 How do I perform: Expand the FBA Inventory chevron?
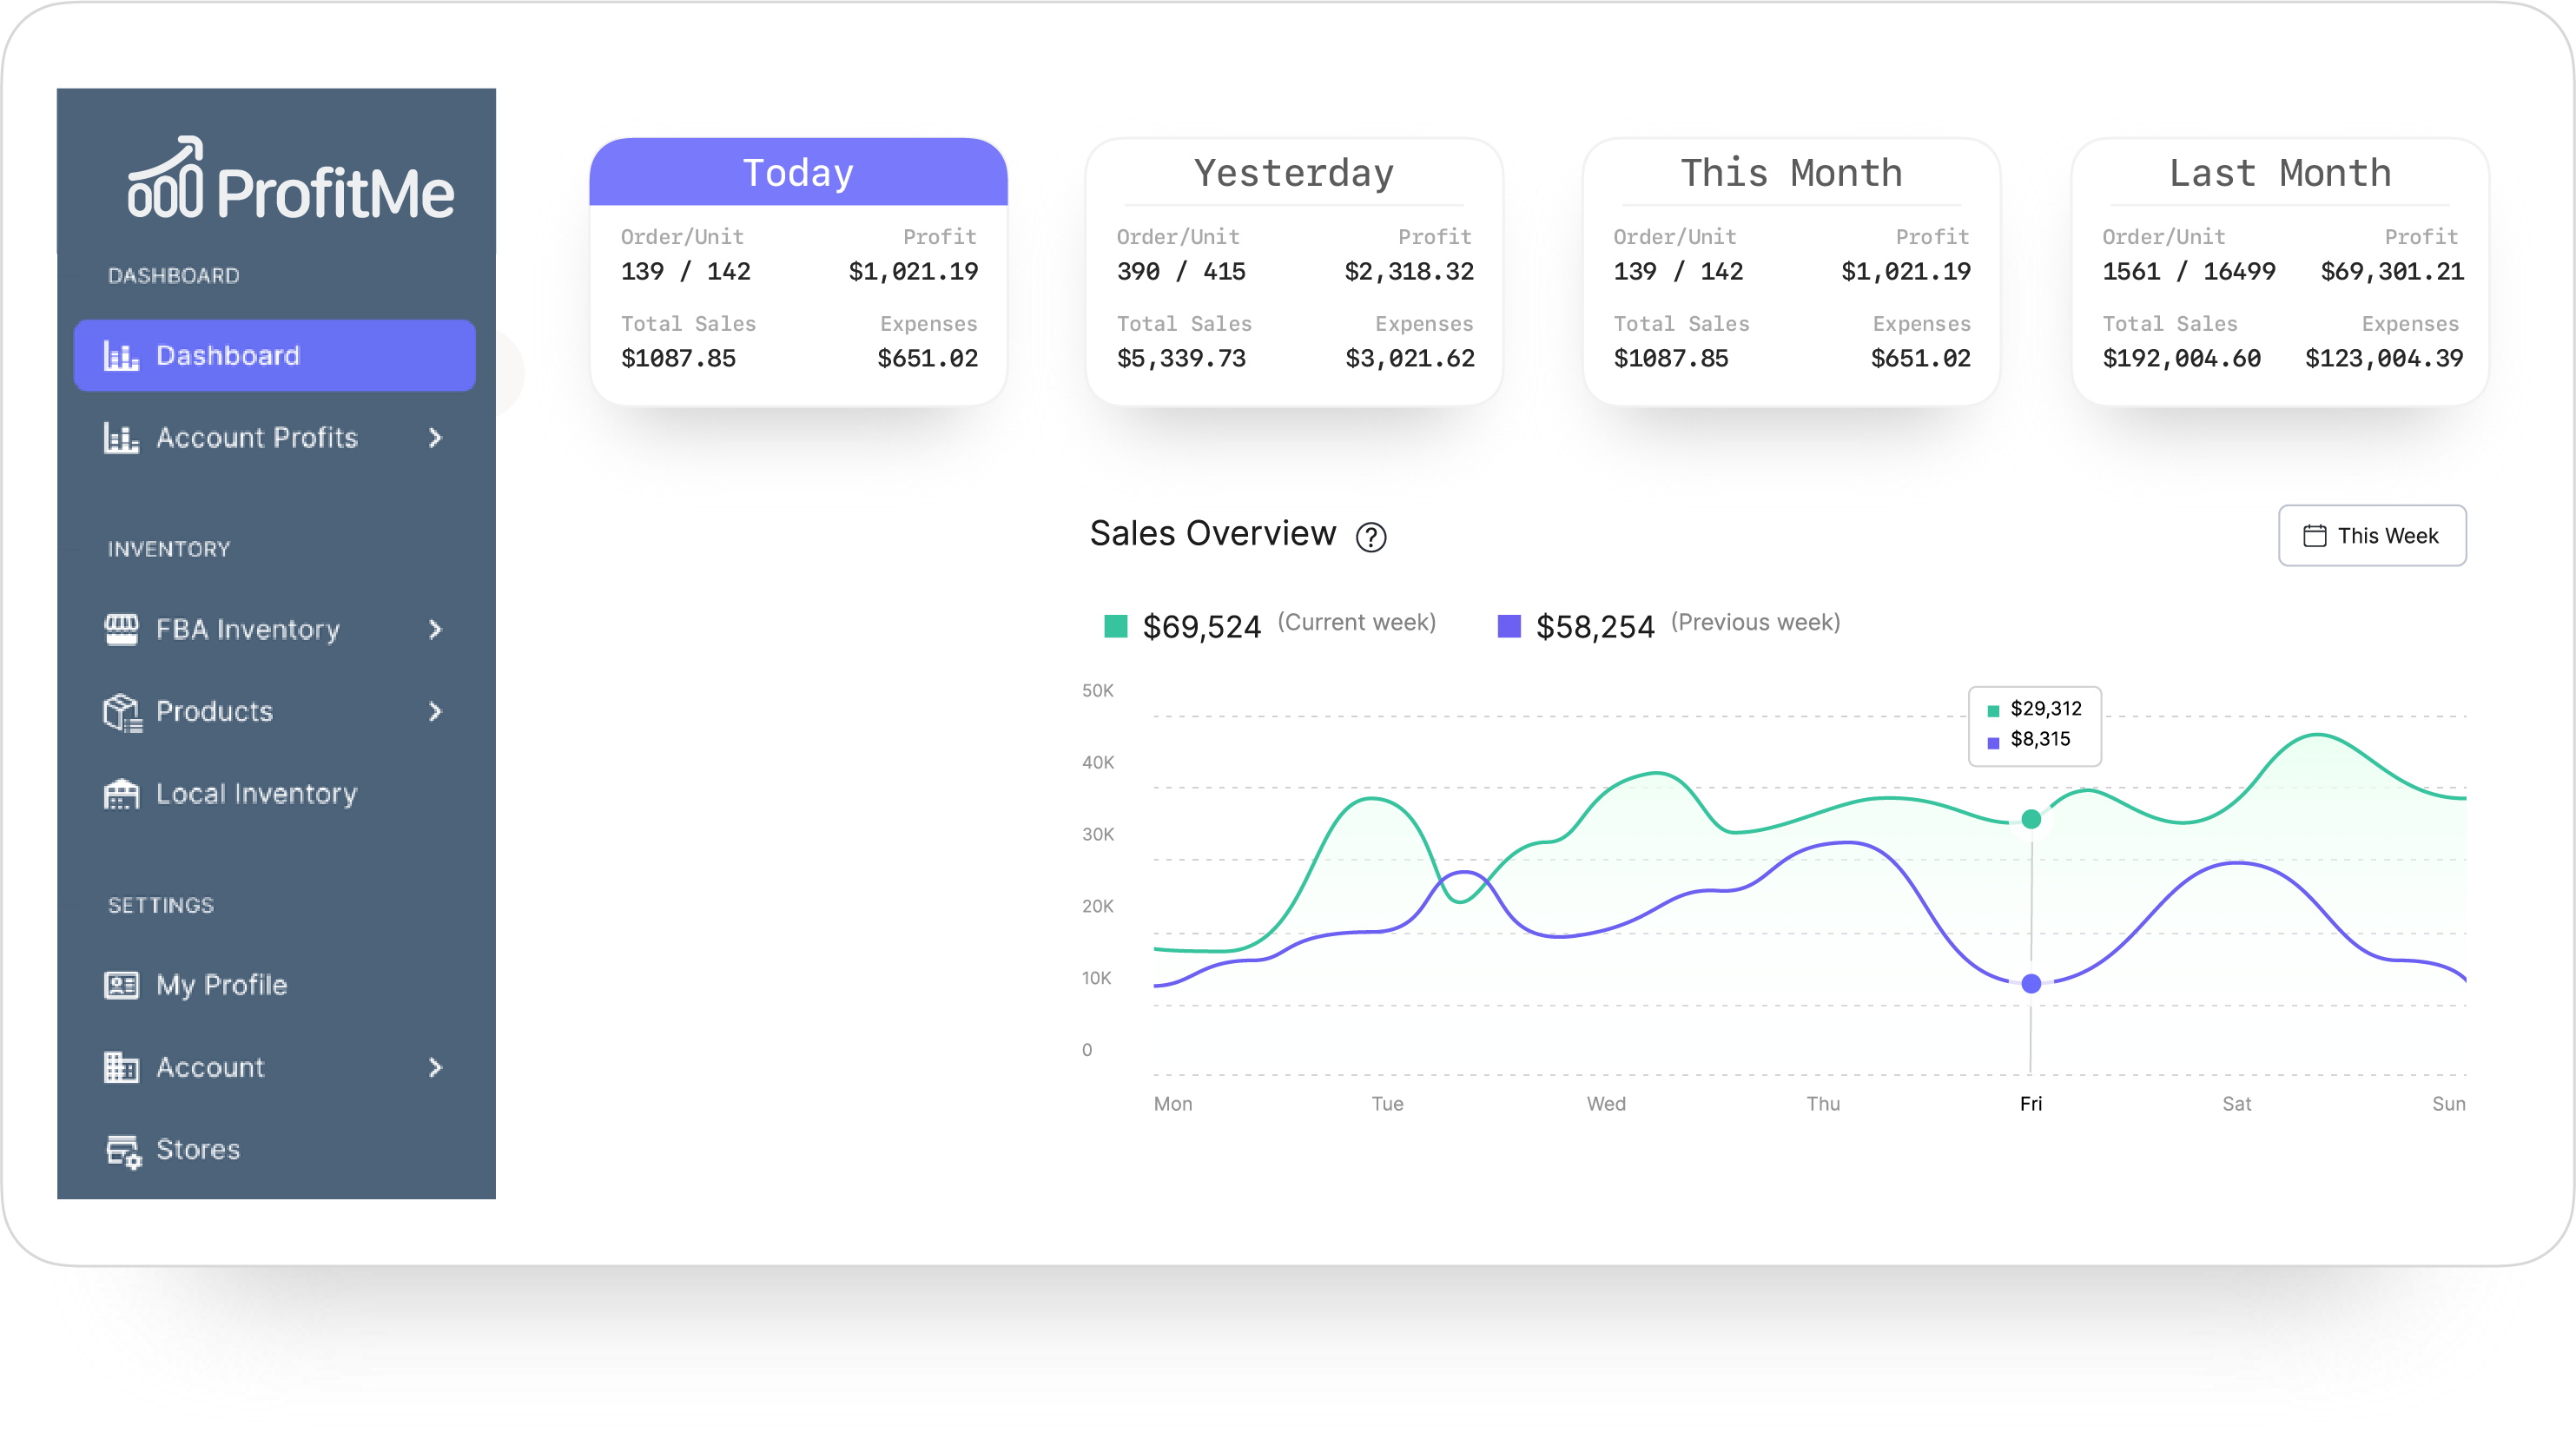[x=435, y=629]
